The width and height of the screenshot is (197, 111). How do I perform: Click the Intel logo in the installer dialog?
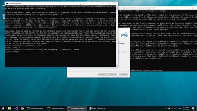point(125,35)
